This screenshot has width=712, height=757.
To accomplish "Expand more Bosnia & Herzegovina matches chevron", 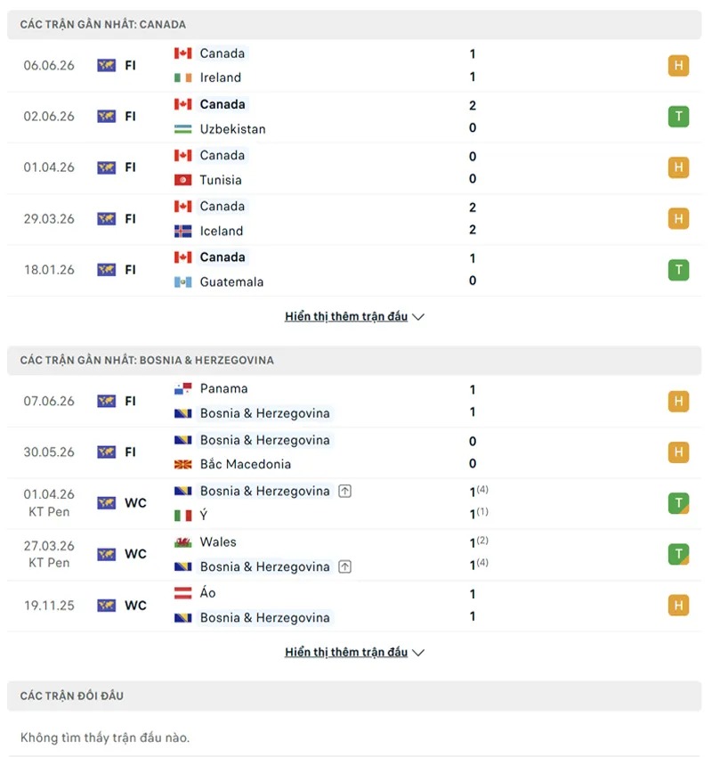I will [418, 653].
